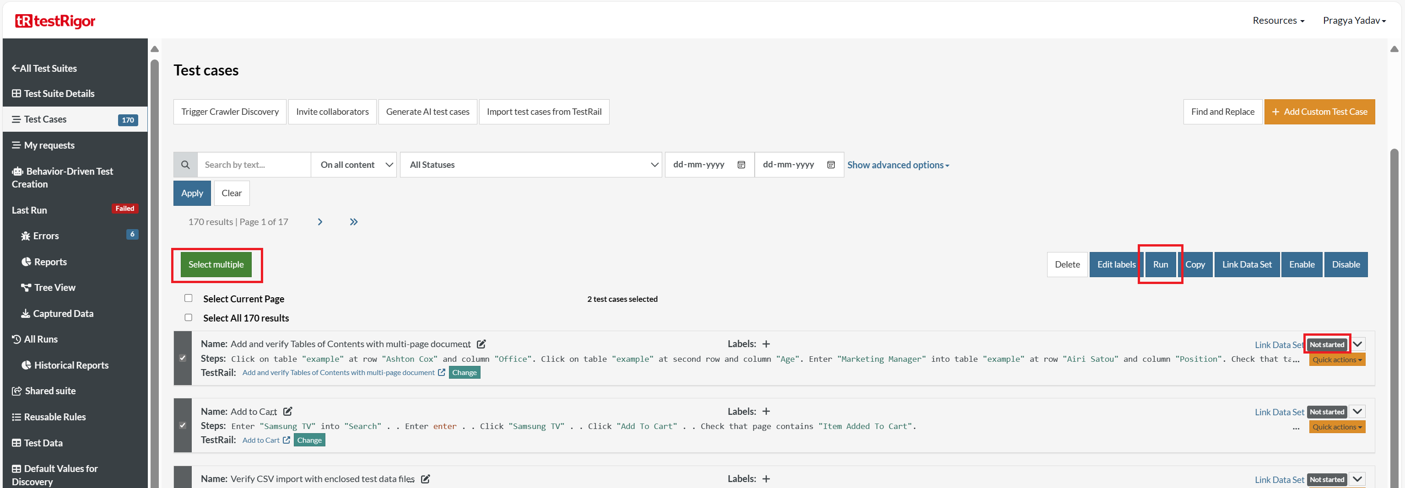Image resolution: width=1405 pixels, height=488 pixels.
Task: Go to next results page arrow
Action: pos(320,222)
